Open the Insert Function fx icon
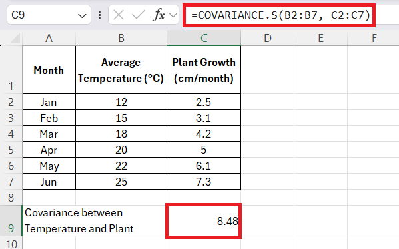The width and height of the screenshot is (399, 249). click(x=159, y=15)
